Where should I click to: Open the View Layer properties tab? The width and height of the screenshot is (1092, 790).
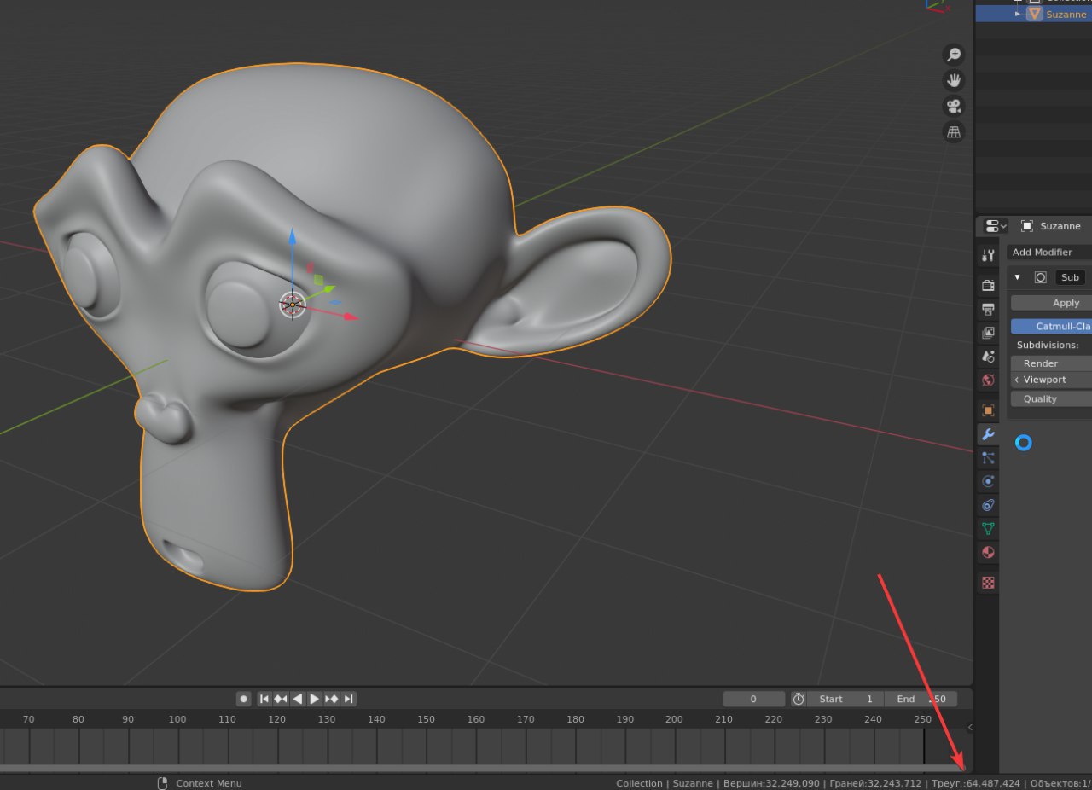pyautogui.click(x=988, y=333)
